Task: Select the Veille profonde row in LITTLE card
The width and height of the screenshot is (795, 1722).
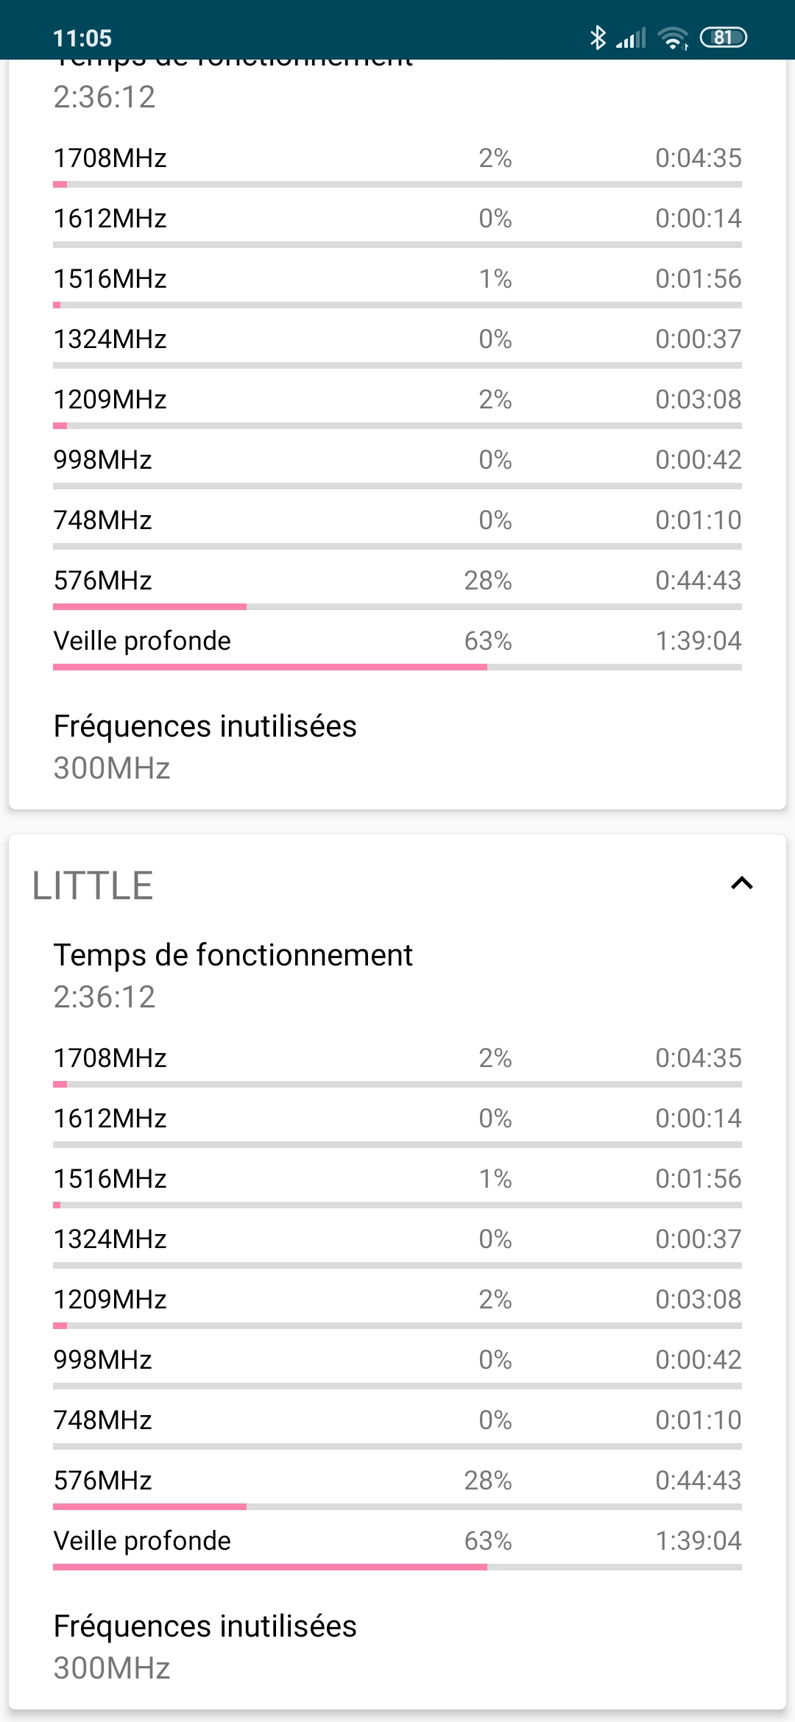Action: pos(397,1541)
